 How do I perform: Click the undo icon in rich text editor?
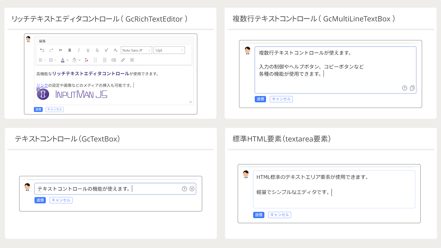pos(42,50)
